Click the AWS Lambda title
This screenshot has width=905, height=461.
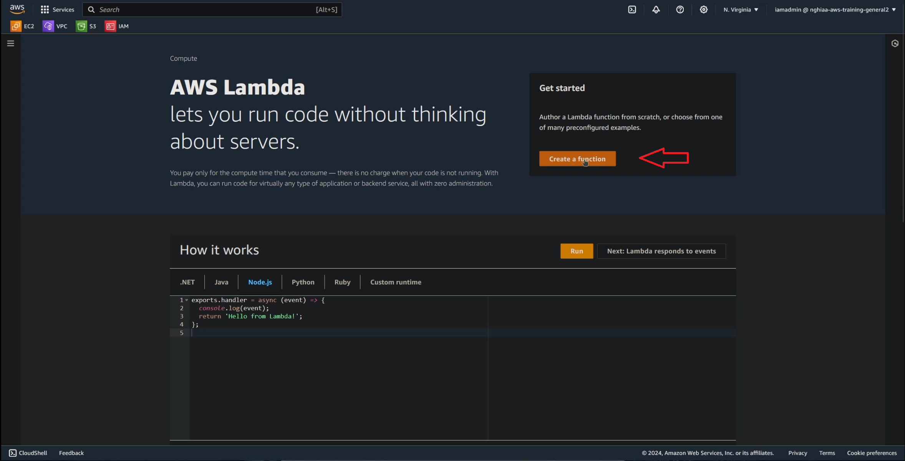tap(237, 87)
